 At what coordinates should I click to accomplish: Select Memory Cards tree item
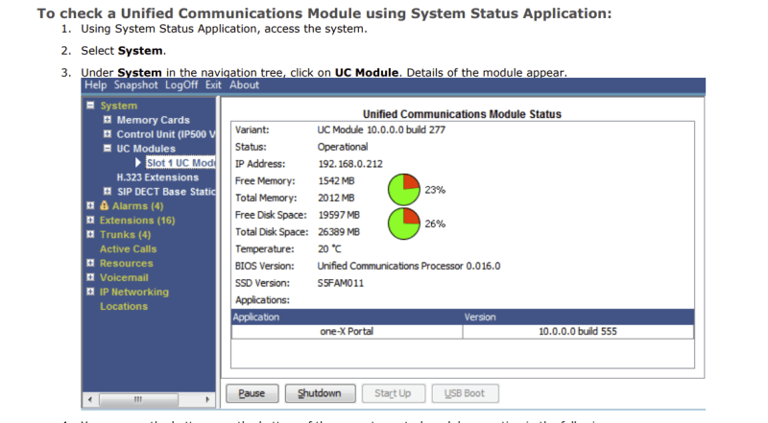coord(153,120)
